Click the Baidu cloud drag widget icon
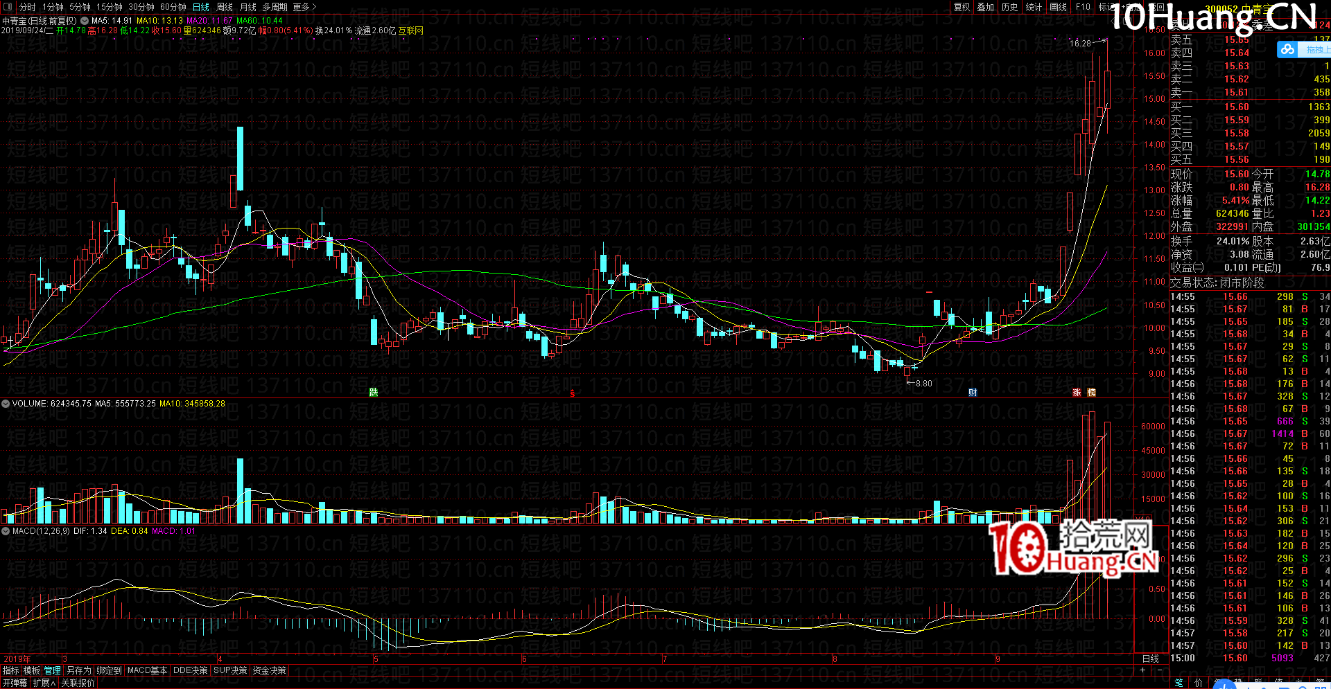 click(1287, 49)
